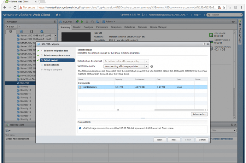Viewport: 246px width, 163px height.
Task: Open the Administrator@VMWARELAB.LOCAL user menu
Action: point(168,15)
